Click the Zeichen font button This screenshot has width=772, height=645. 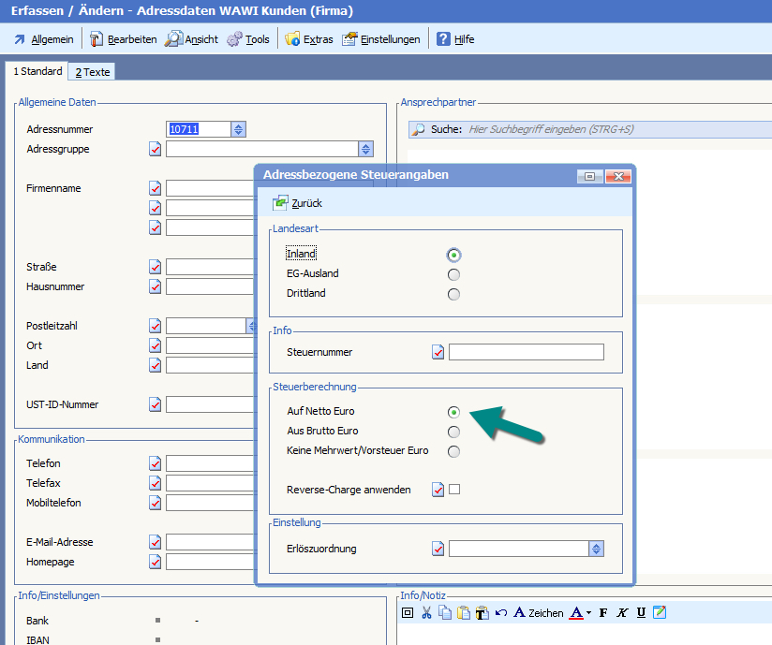pos(538,613)
